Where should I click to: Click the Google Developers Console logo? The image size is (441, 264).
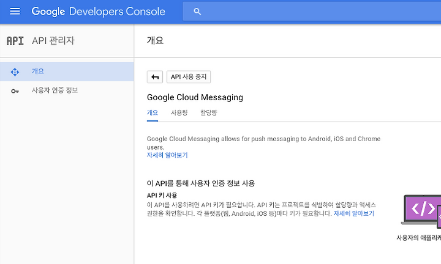coord(98,12)
